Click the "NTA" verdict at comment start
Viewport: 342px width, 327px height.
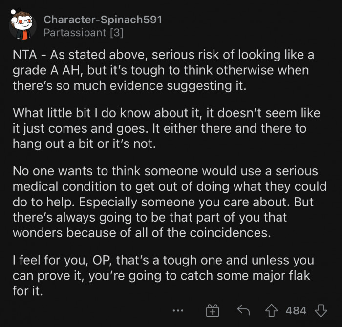(23, 55)
